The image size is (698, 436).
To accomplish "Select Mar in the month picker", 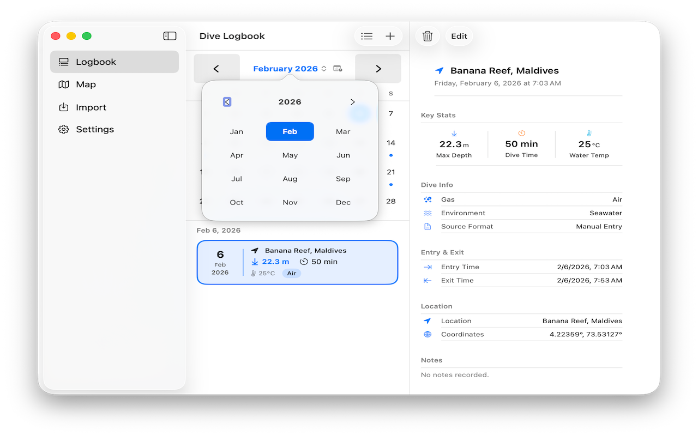I will click(343, 131).
